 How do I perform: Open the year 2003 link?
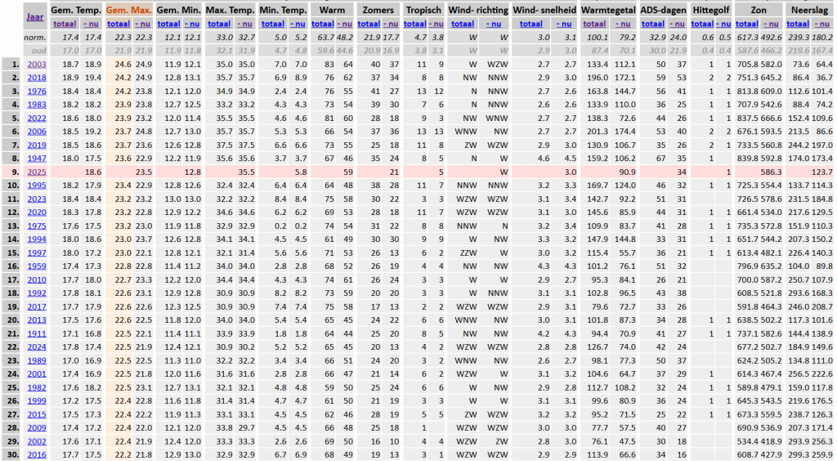(x=37, y=64)
